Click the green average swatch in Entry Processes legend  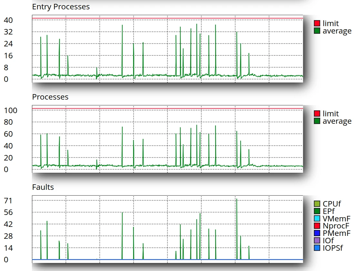pyautogui.click(x=317, y=31)
